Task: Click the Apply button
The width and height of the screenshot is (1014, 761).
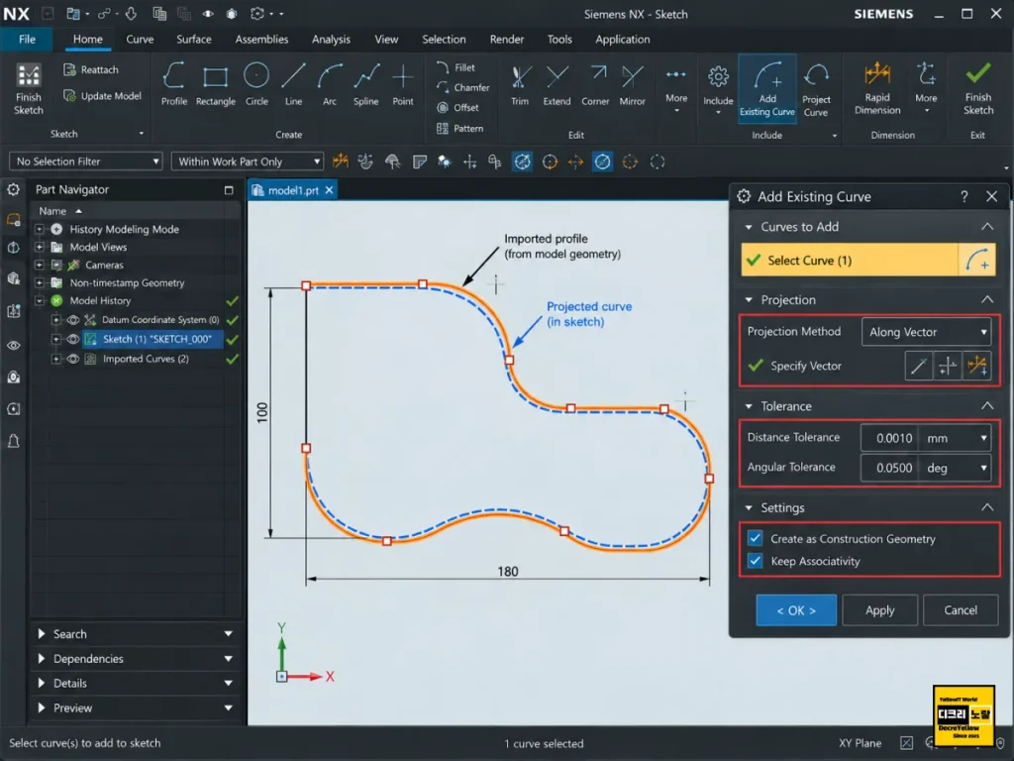Action: 879,610
